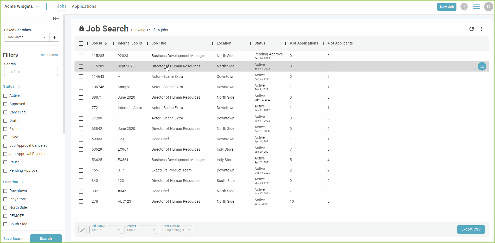
Task: Expand the Acme Widgets company dropdown
Action: tap(22, 7)
